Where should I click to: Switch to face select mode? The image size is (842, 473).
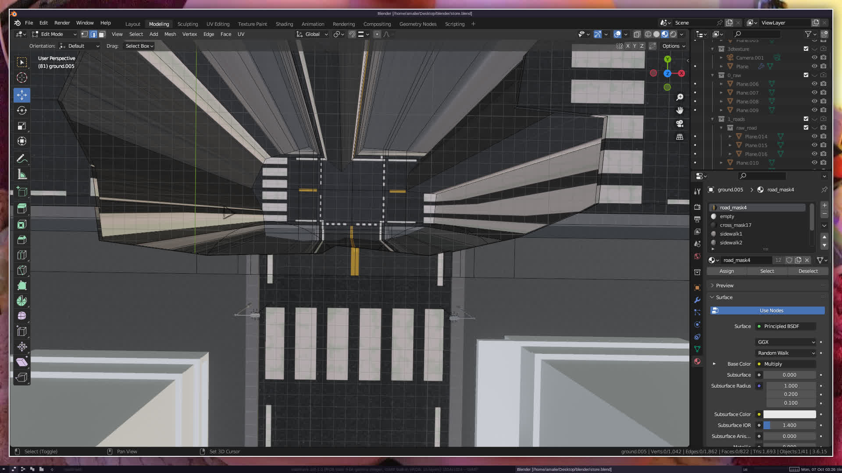pyautogui.click(x=102, y=34)
